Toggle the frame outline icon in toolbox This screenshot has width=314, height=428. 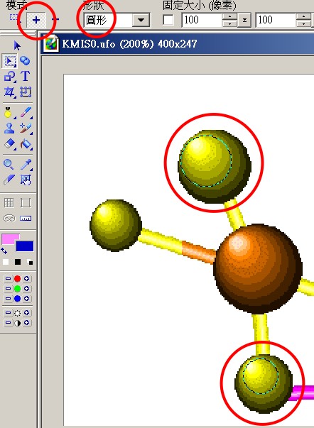tap(26, 203)
